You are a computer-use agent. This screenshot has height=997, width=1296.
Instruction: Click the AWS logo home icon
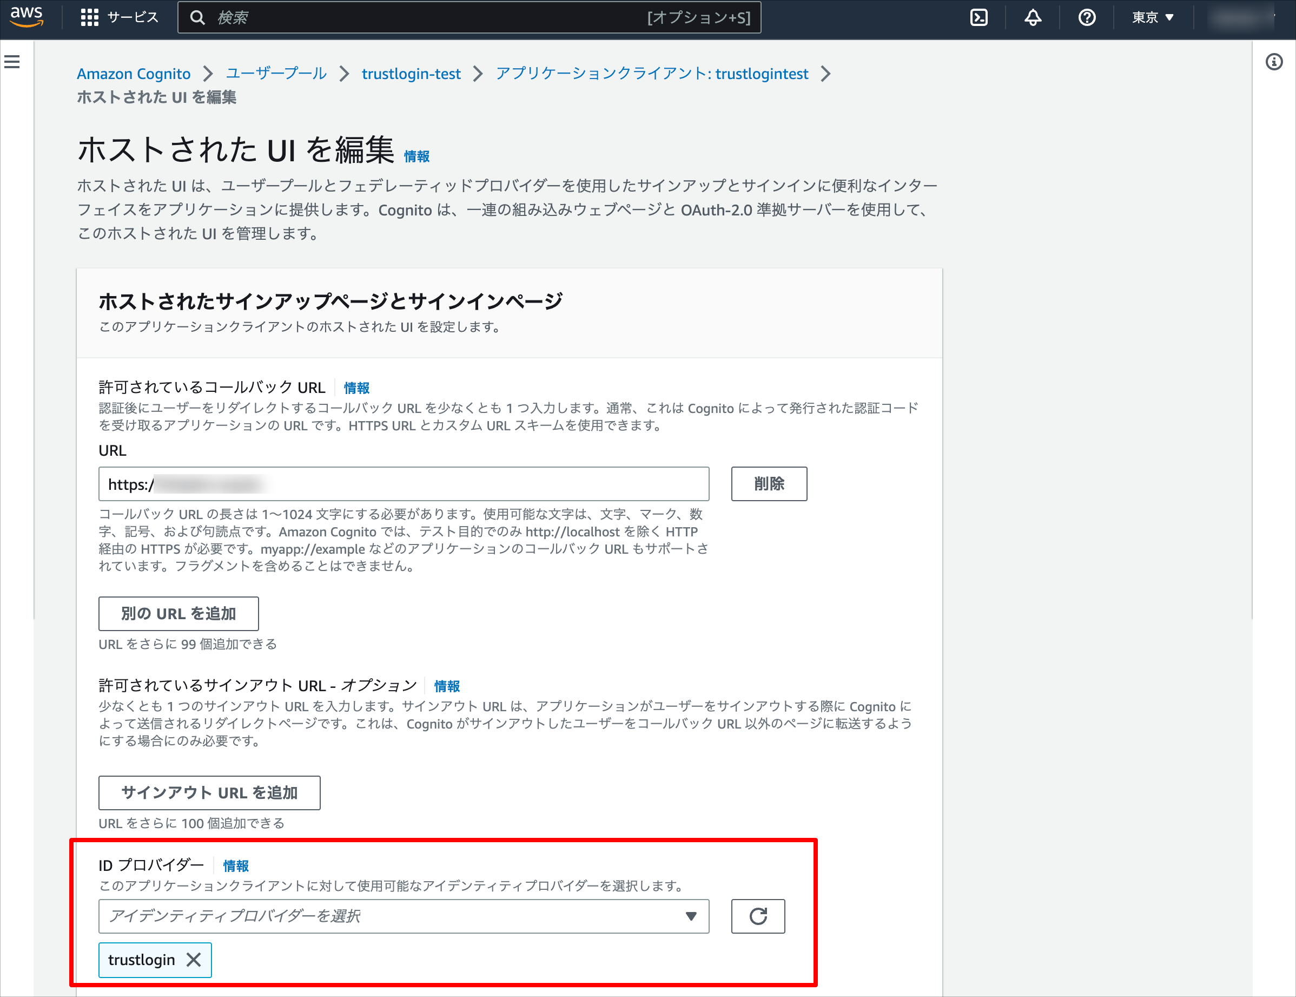[x=27, y=18]
